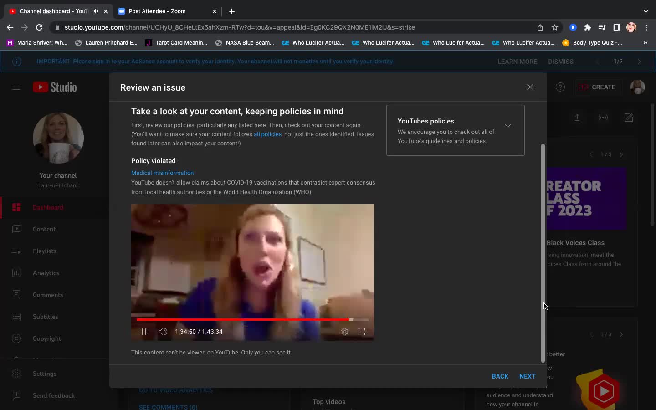Open Tarot Card Meaning bookmark
Screen dimensions: 656x410
[176, 43]
